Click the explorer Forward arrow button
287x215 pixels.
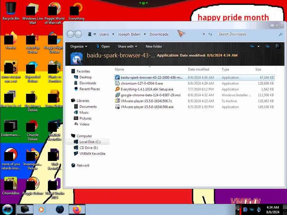pyautogui.click(x=78, y=34)
